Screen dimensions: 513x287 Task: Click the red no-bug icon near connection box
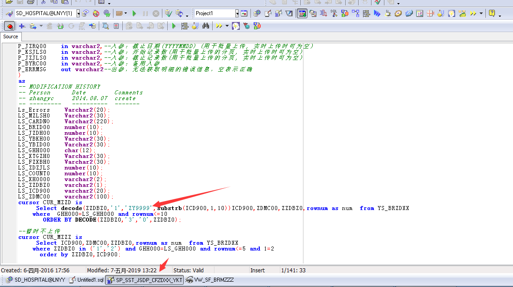point(96,13)
